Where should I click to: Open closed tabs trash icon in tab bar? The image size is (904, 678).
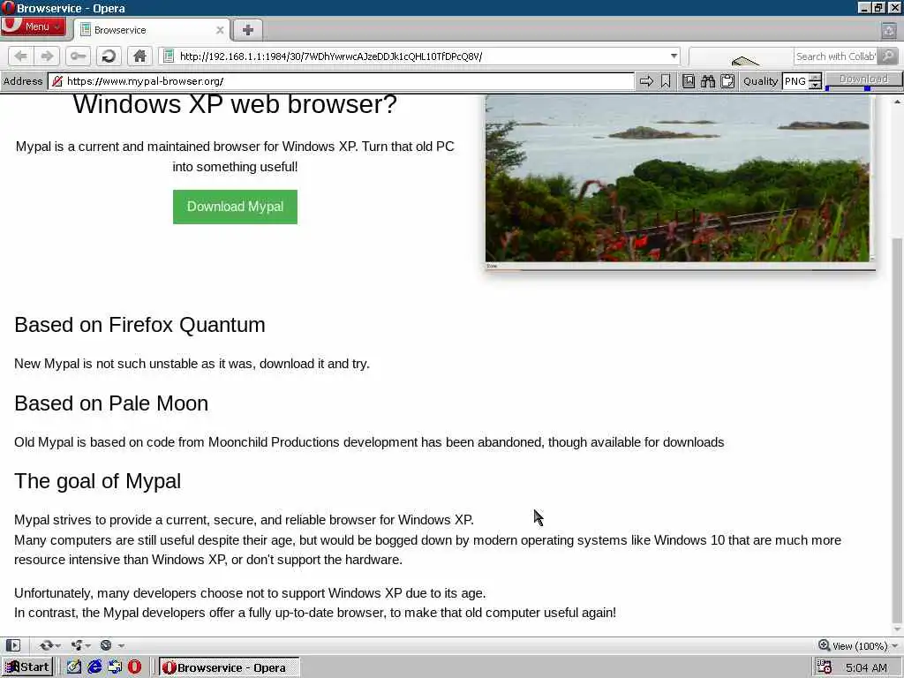point(888,30)
